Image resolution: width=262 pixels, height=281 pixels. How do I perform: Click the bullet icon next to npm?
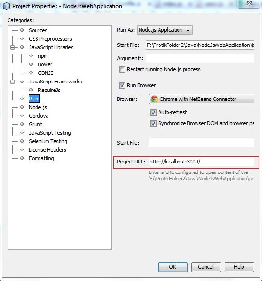coord(31,56)
